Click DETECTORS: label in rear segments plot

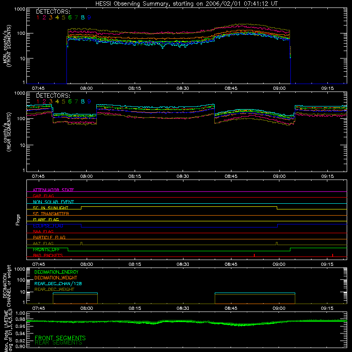[x=53, y=95]
